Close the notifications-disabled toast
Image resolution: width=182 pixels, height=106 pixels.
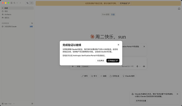pyautogui.click(x=177, y=94)
